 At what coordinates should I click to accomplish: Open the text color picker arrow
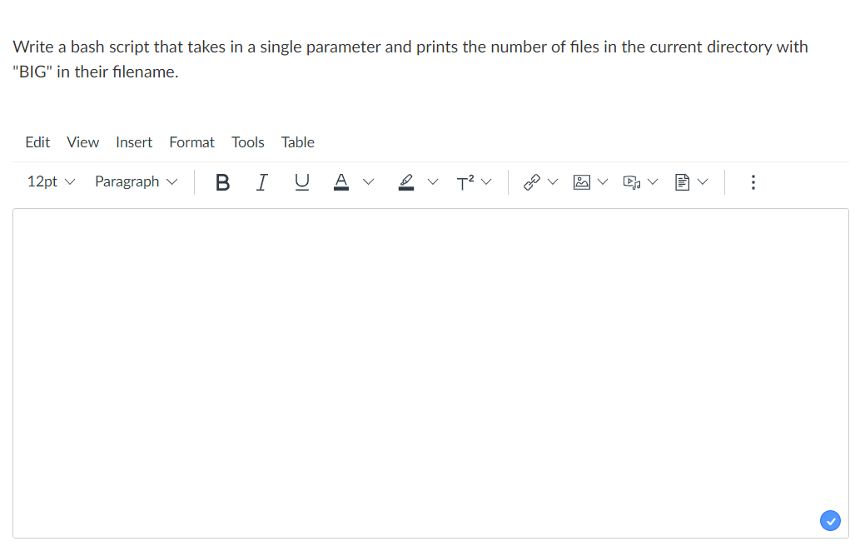(x=368, y=181)
